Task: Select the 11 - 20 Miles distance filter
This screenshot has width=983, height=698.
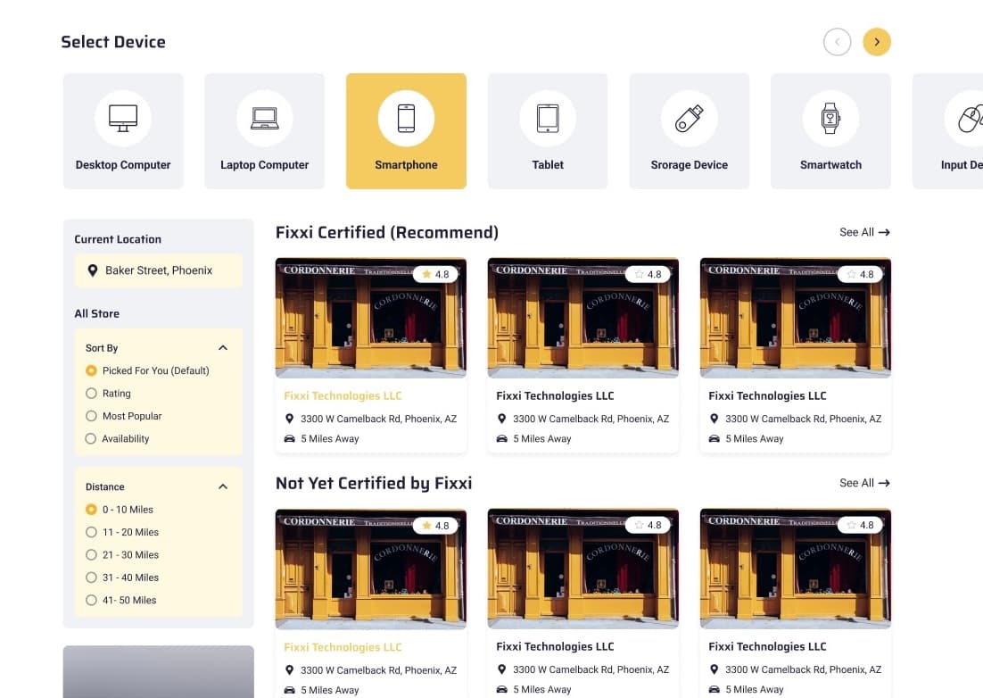Action: click(91, 532)
